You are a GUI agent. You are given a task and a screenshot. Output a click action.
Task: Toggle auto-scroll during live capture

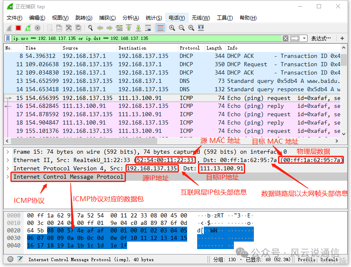tap(148, 28)
